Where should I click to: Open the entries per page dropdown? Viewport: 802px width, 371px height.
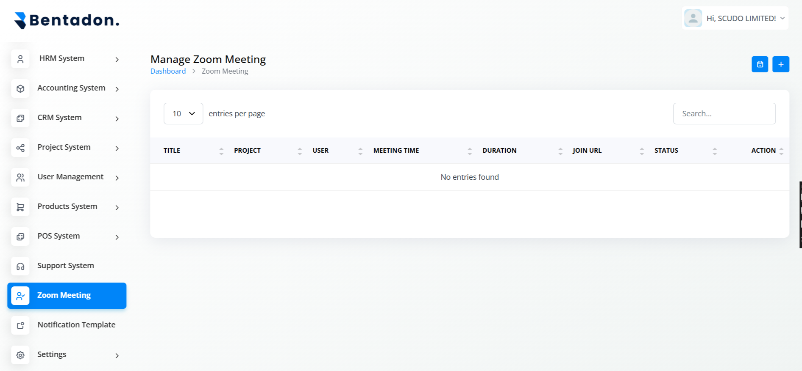coord(183,113)
